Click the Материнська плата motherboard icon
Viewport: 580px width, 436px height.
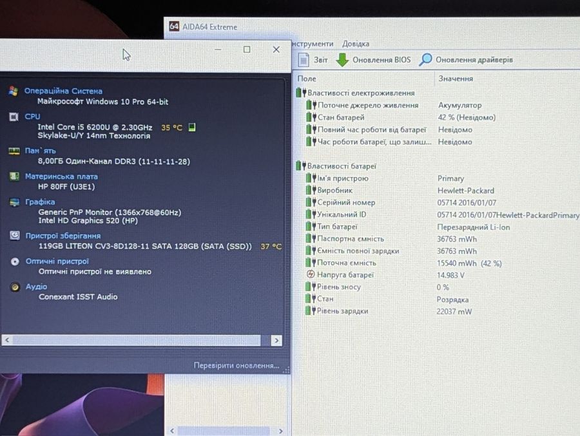[14, 176]
